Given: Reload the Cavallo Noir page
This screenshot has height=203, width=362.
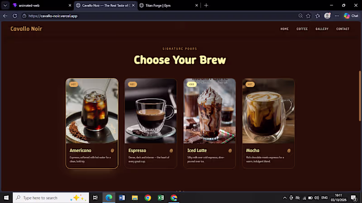Looking at the screenshot, I should 15,16.
